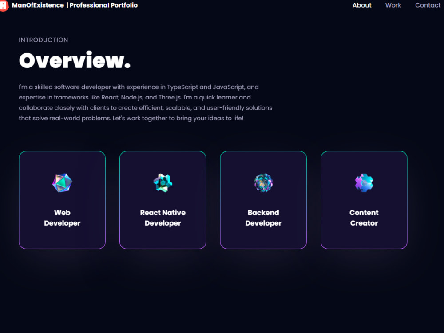
Task: Click the Content Creator hexagon icon
Action: [364, 183]
